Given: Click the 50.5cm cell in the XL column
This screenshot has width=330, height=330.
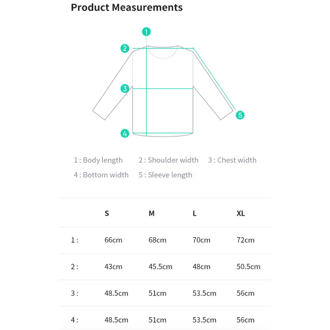Looking at the screenshot, I should (x=248, y=266).
